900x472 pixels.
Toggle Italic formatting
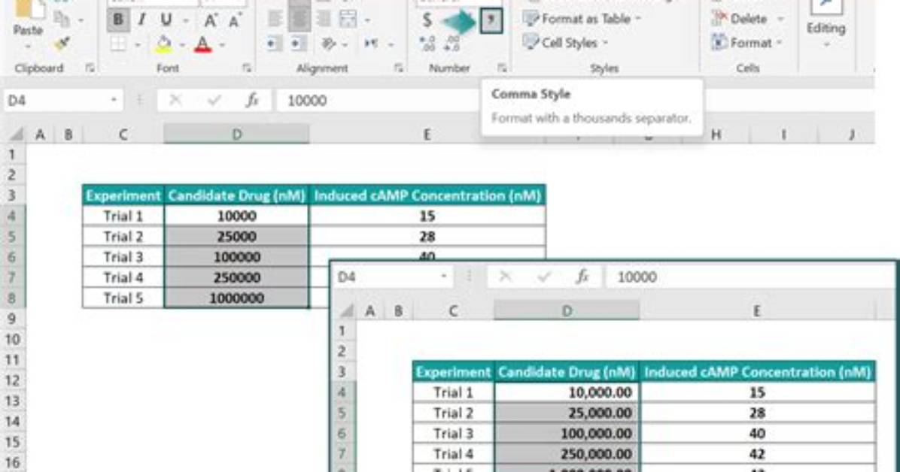point(141,20)
